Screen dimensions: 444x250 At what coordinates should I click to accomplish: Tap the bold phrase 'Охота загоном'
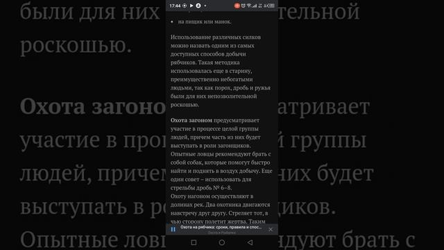pos(191,120)
